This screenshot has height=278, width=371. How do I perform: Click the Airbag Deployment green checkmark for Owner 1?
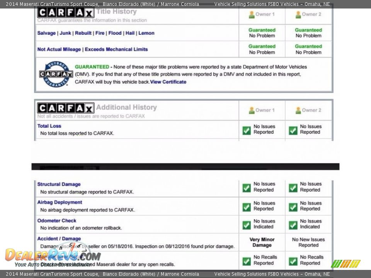(247, 207)
